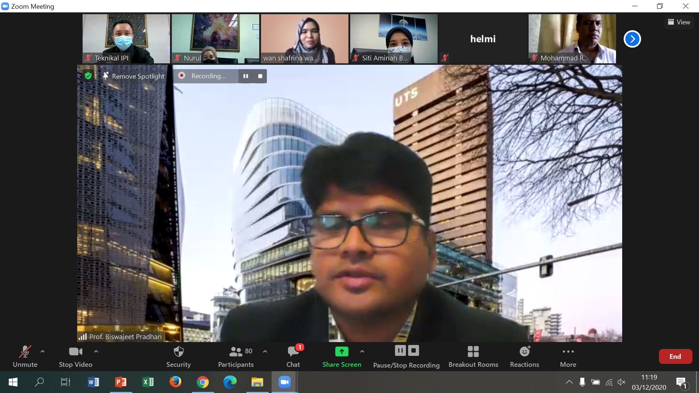Viewport: 699px width, 393px height.
Task: Open the Security shield menu
Action: (178, 356)
